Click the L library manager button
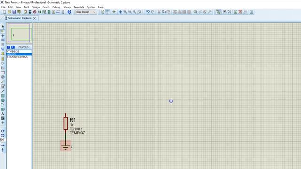Viewport: 301px width, 169px height. point(13,47)
